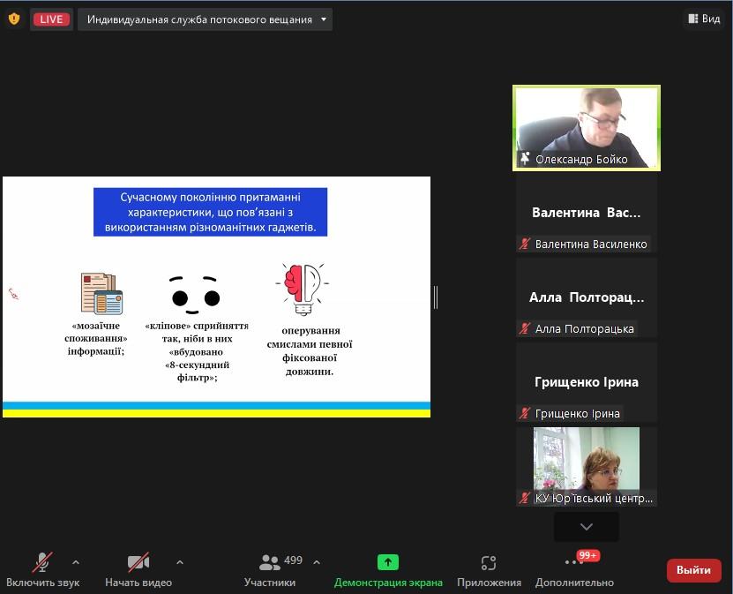Click the red LIVE indicator badge
Screen dimensions: 733x594
click(51, 19)
